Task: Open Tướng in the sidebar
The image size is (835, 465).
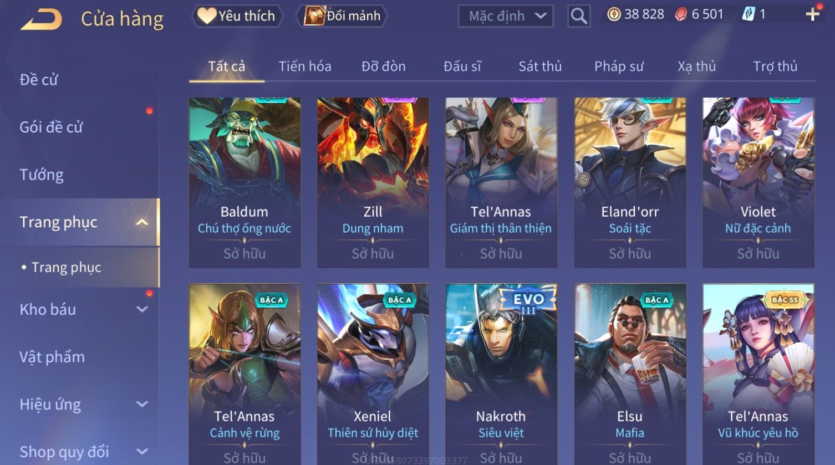Action: (42, 175)
